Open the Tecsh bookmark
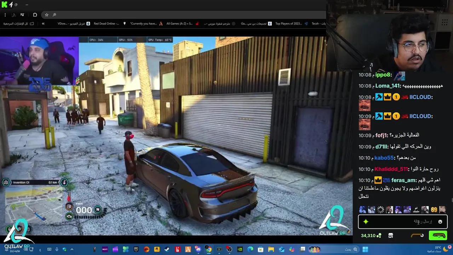 (x=319, y=24)
